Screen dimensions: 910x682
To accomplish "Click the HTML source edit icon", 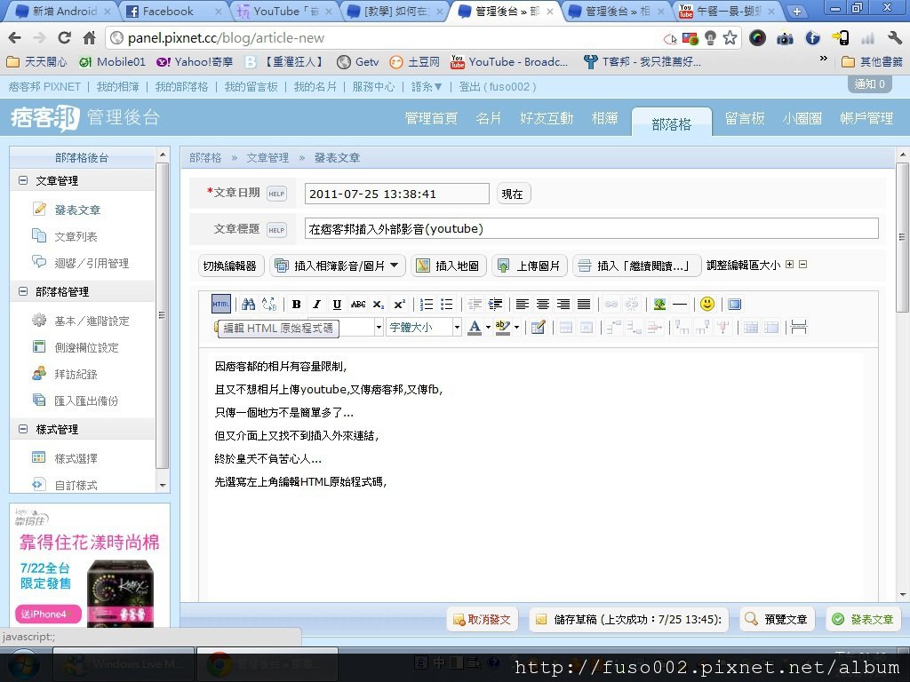I will (x=220, y=304).
